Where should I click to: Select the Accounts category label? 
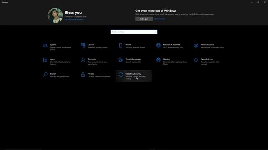(x=92, y=59)
